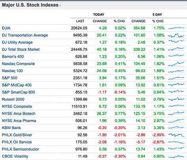Click the NYSE Arca Biotech sparkline chart
The width and height of the screenshot is (187, 160).
176,113
